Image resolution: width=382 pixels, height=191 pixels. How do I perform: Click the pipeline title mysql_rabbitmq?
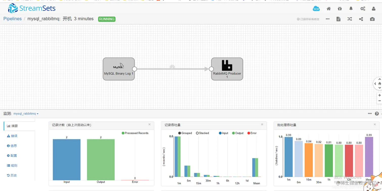44,19
